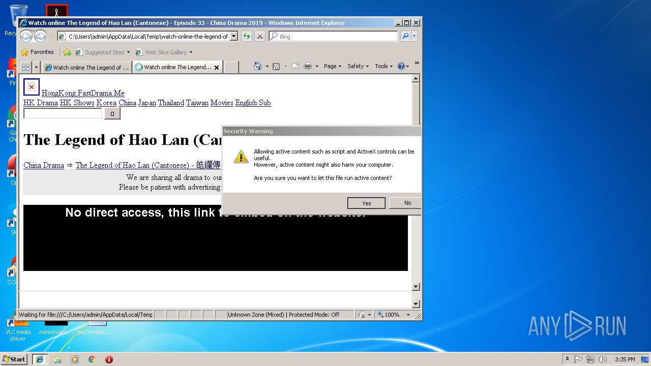Open Opera taskbar icon
This screenshot has width=651, height=366.
pyautogui.click(x=109, y=359)
